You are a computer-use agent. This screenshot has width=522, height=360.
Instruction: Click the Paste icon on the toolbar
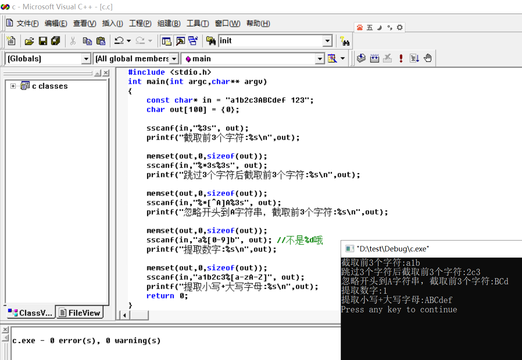pyautogui.click(x=101, y=40)
